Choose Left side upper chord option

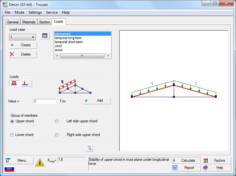pos(57,121)
